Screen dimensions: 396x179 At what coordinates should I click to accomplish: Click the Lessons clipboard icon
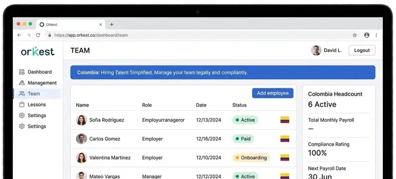pyautogui.click(x=22, y=105)
